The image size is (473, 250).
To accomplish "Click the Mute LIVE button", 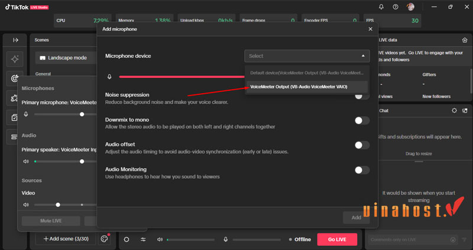I will point(51,221).
